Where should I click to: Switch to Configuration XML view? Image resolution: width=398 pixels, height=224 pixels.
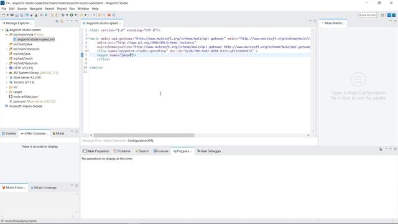(x=141, y=141)
